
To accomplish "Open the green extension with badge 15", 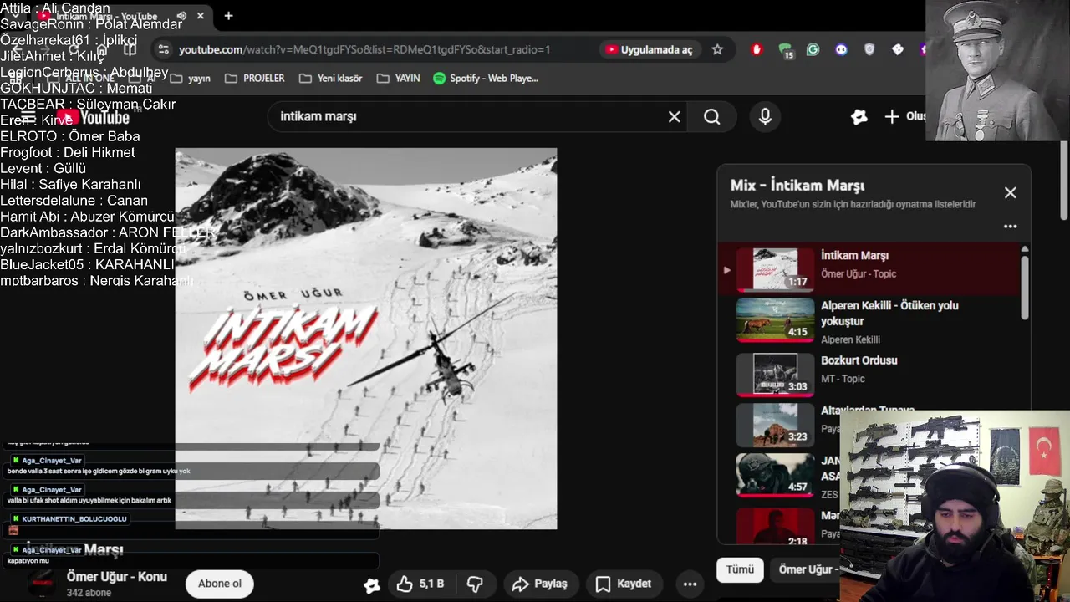I will point(785,50).
